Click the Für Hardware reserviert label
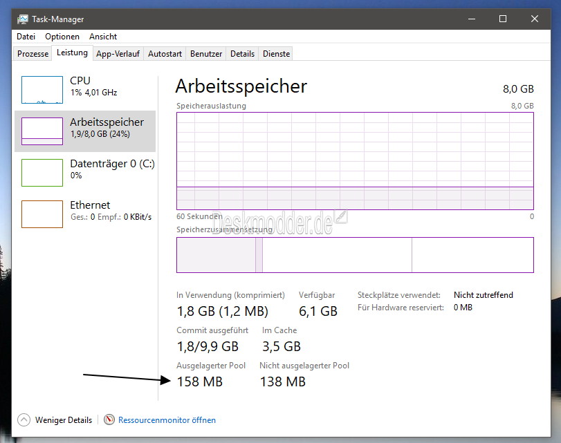Viewport: 561px width, 443px height. tap(401, 308)
